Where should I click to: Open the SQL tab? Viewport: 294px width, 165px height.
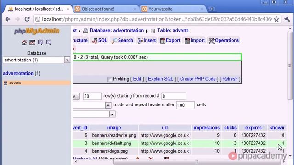click(100, 40)
